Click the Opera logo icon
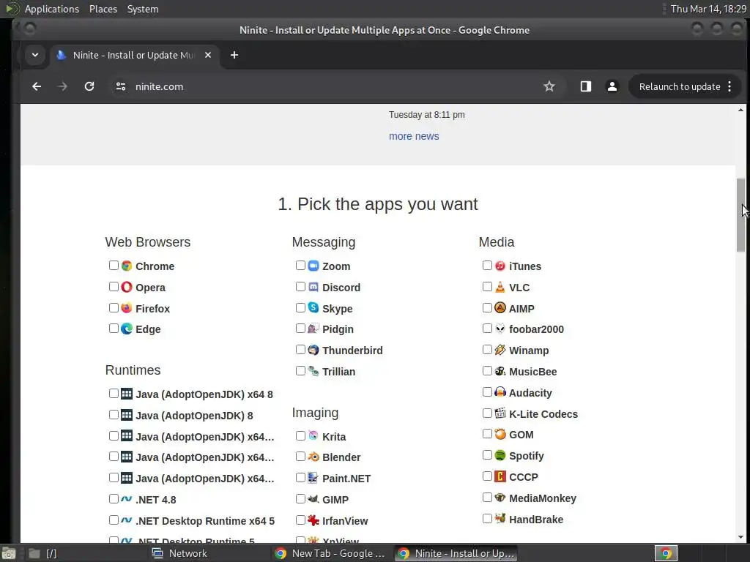Viewport: 750px width, 562px height. (x=126, y=287)
